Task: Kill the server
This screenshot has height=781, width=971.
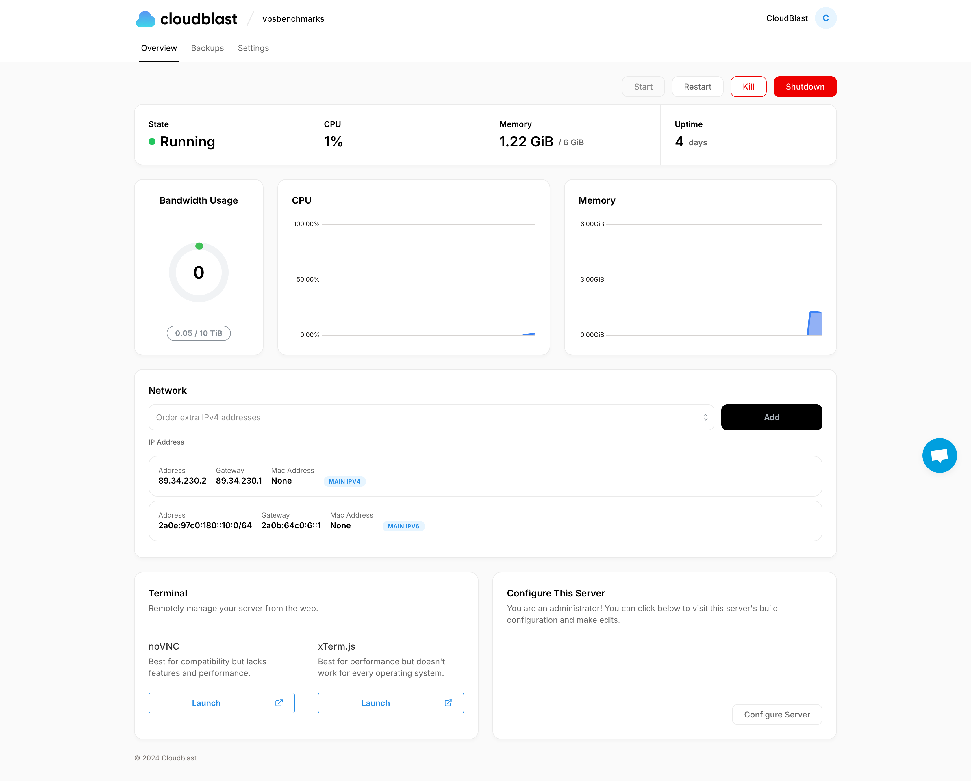Action: click(748, 86)
